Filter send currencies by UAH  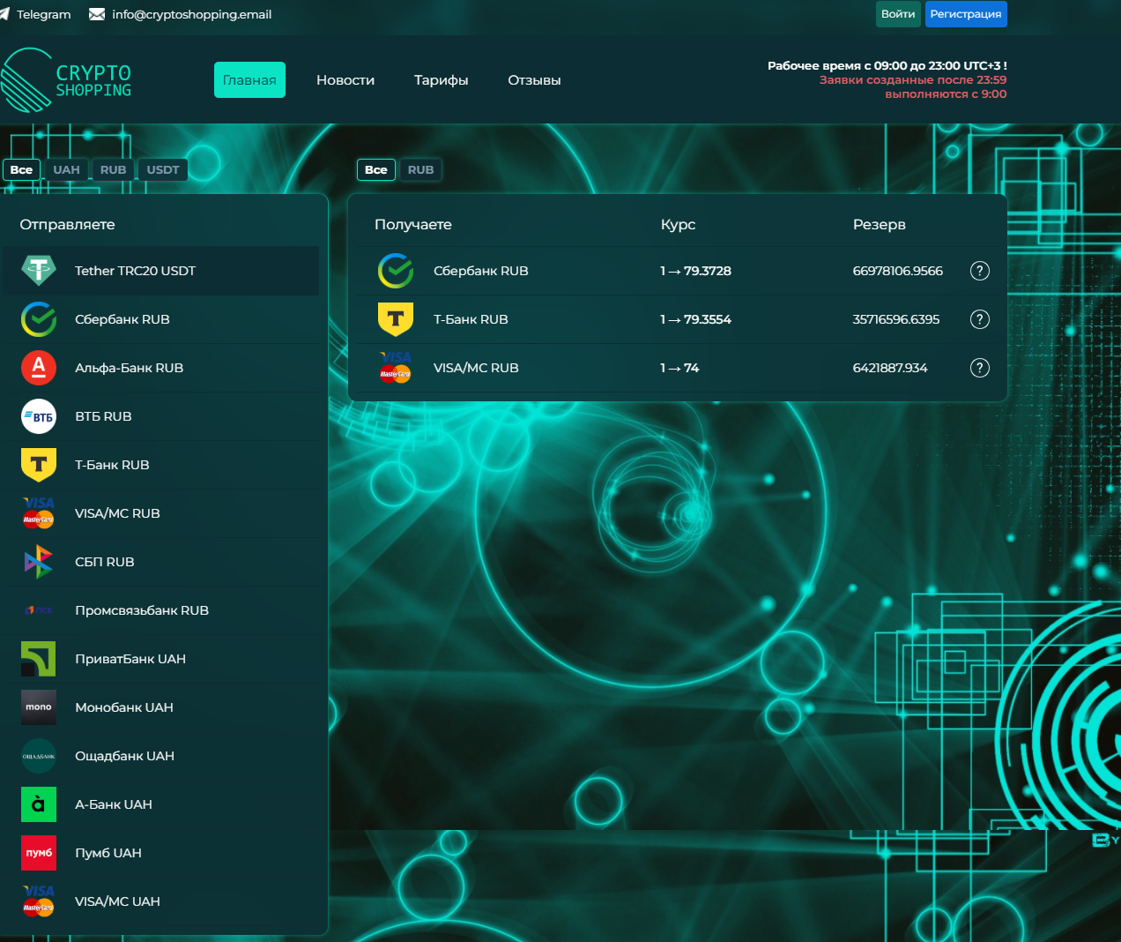[66, 170]
